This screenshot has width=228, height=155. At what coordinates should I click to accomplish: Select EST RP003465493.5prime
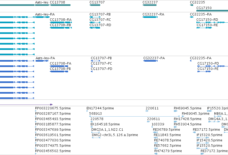53,119
